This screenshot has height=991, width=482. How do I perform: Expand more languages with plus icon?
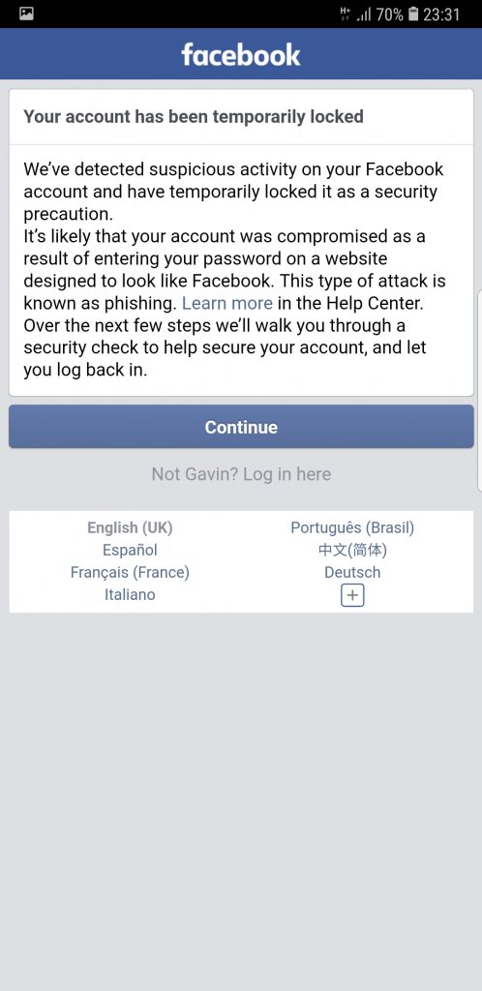pyautogui.click(x=352, y=595)
